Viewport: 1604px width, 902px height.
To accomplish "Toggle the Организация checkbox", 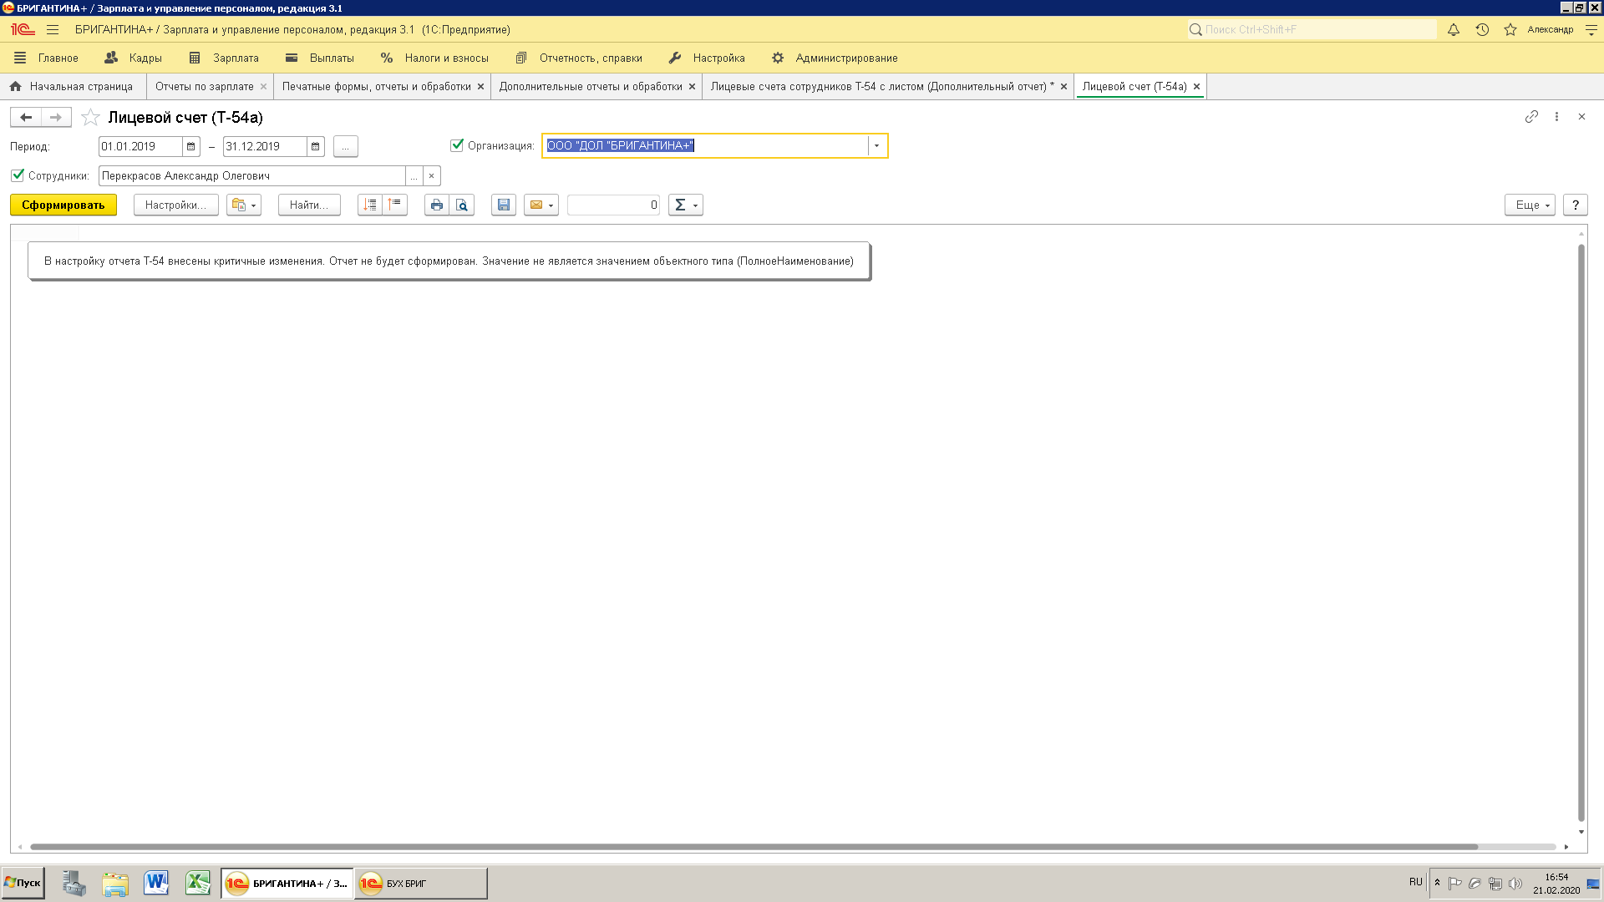I will click(457, 145).
